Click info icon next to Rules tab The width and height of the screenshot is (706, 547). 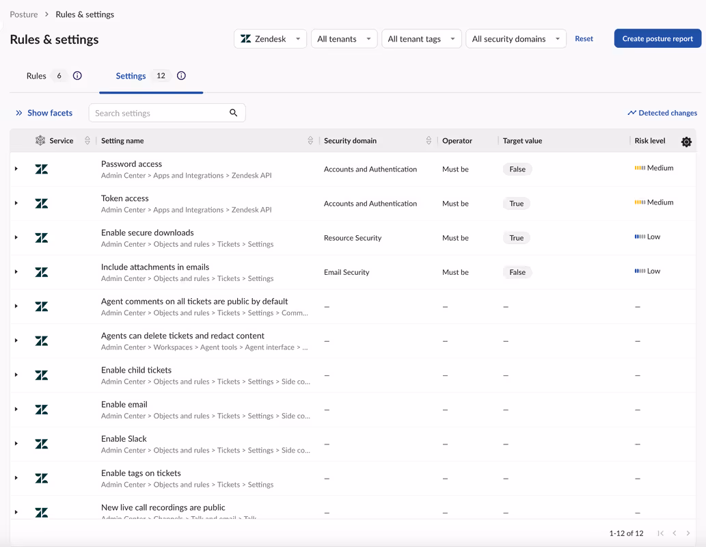(x=77, y=76)
